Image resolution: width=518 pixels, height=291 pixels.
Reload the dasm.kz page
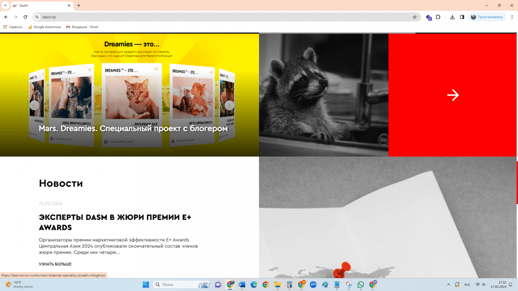[x=26, y=17]
